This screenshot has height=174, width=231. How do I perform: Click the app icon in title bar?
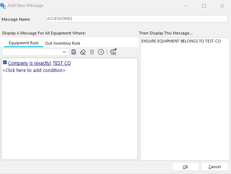[3, 6]
